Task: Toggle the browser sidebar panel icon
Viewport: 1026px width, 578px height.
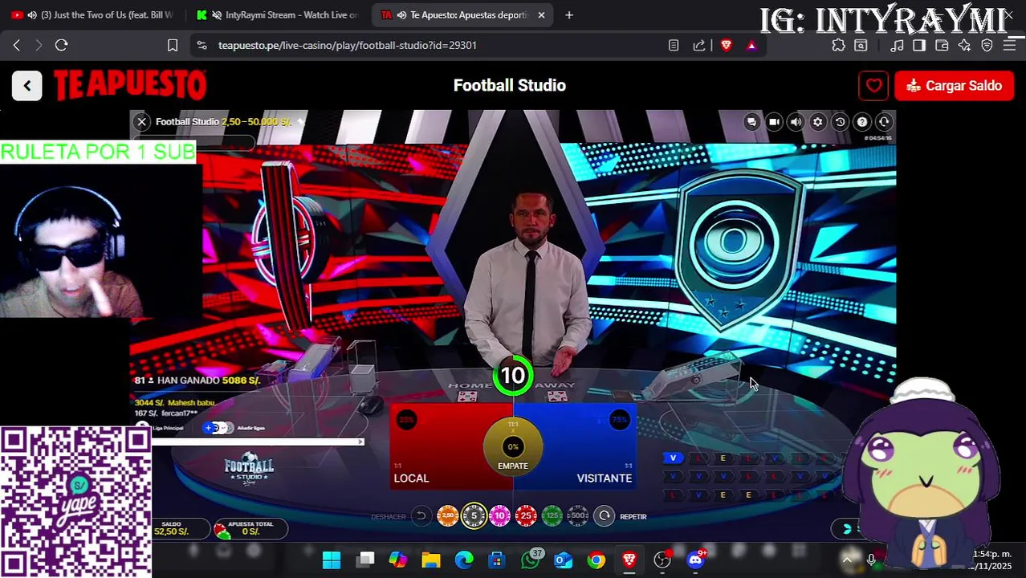Action: [919, 46]
